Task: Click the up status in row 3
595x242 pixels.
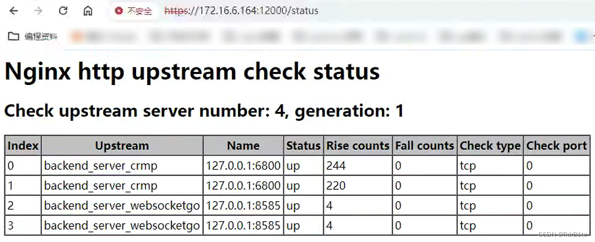Action: click(x=293, y=226)
